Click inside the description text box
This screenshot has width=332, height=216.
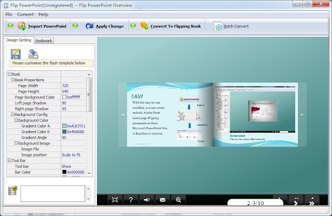click(53, 194)
